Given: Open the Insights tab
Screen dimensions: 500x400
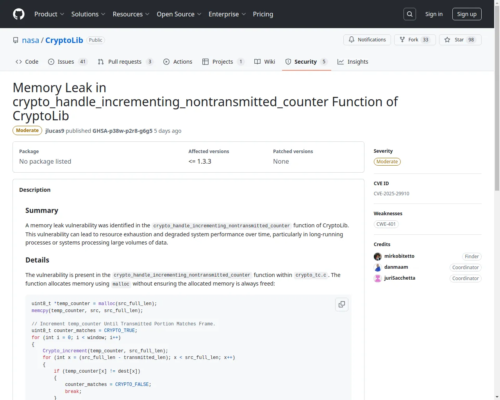Looking at the screenshot, I should click(x=353, y=62).
